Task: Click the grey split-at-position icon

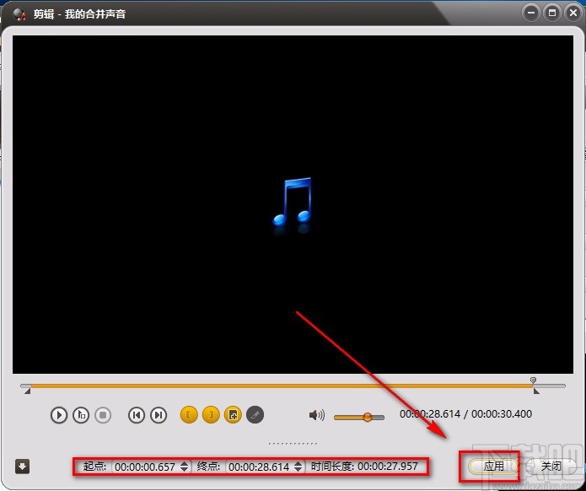Action: 255,415
